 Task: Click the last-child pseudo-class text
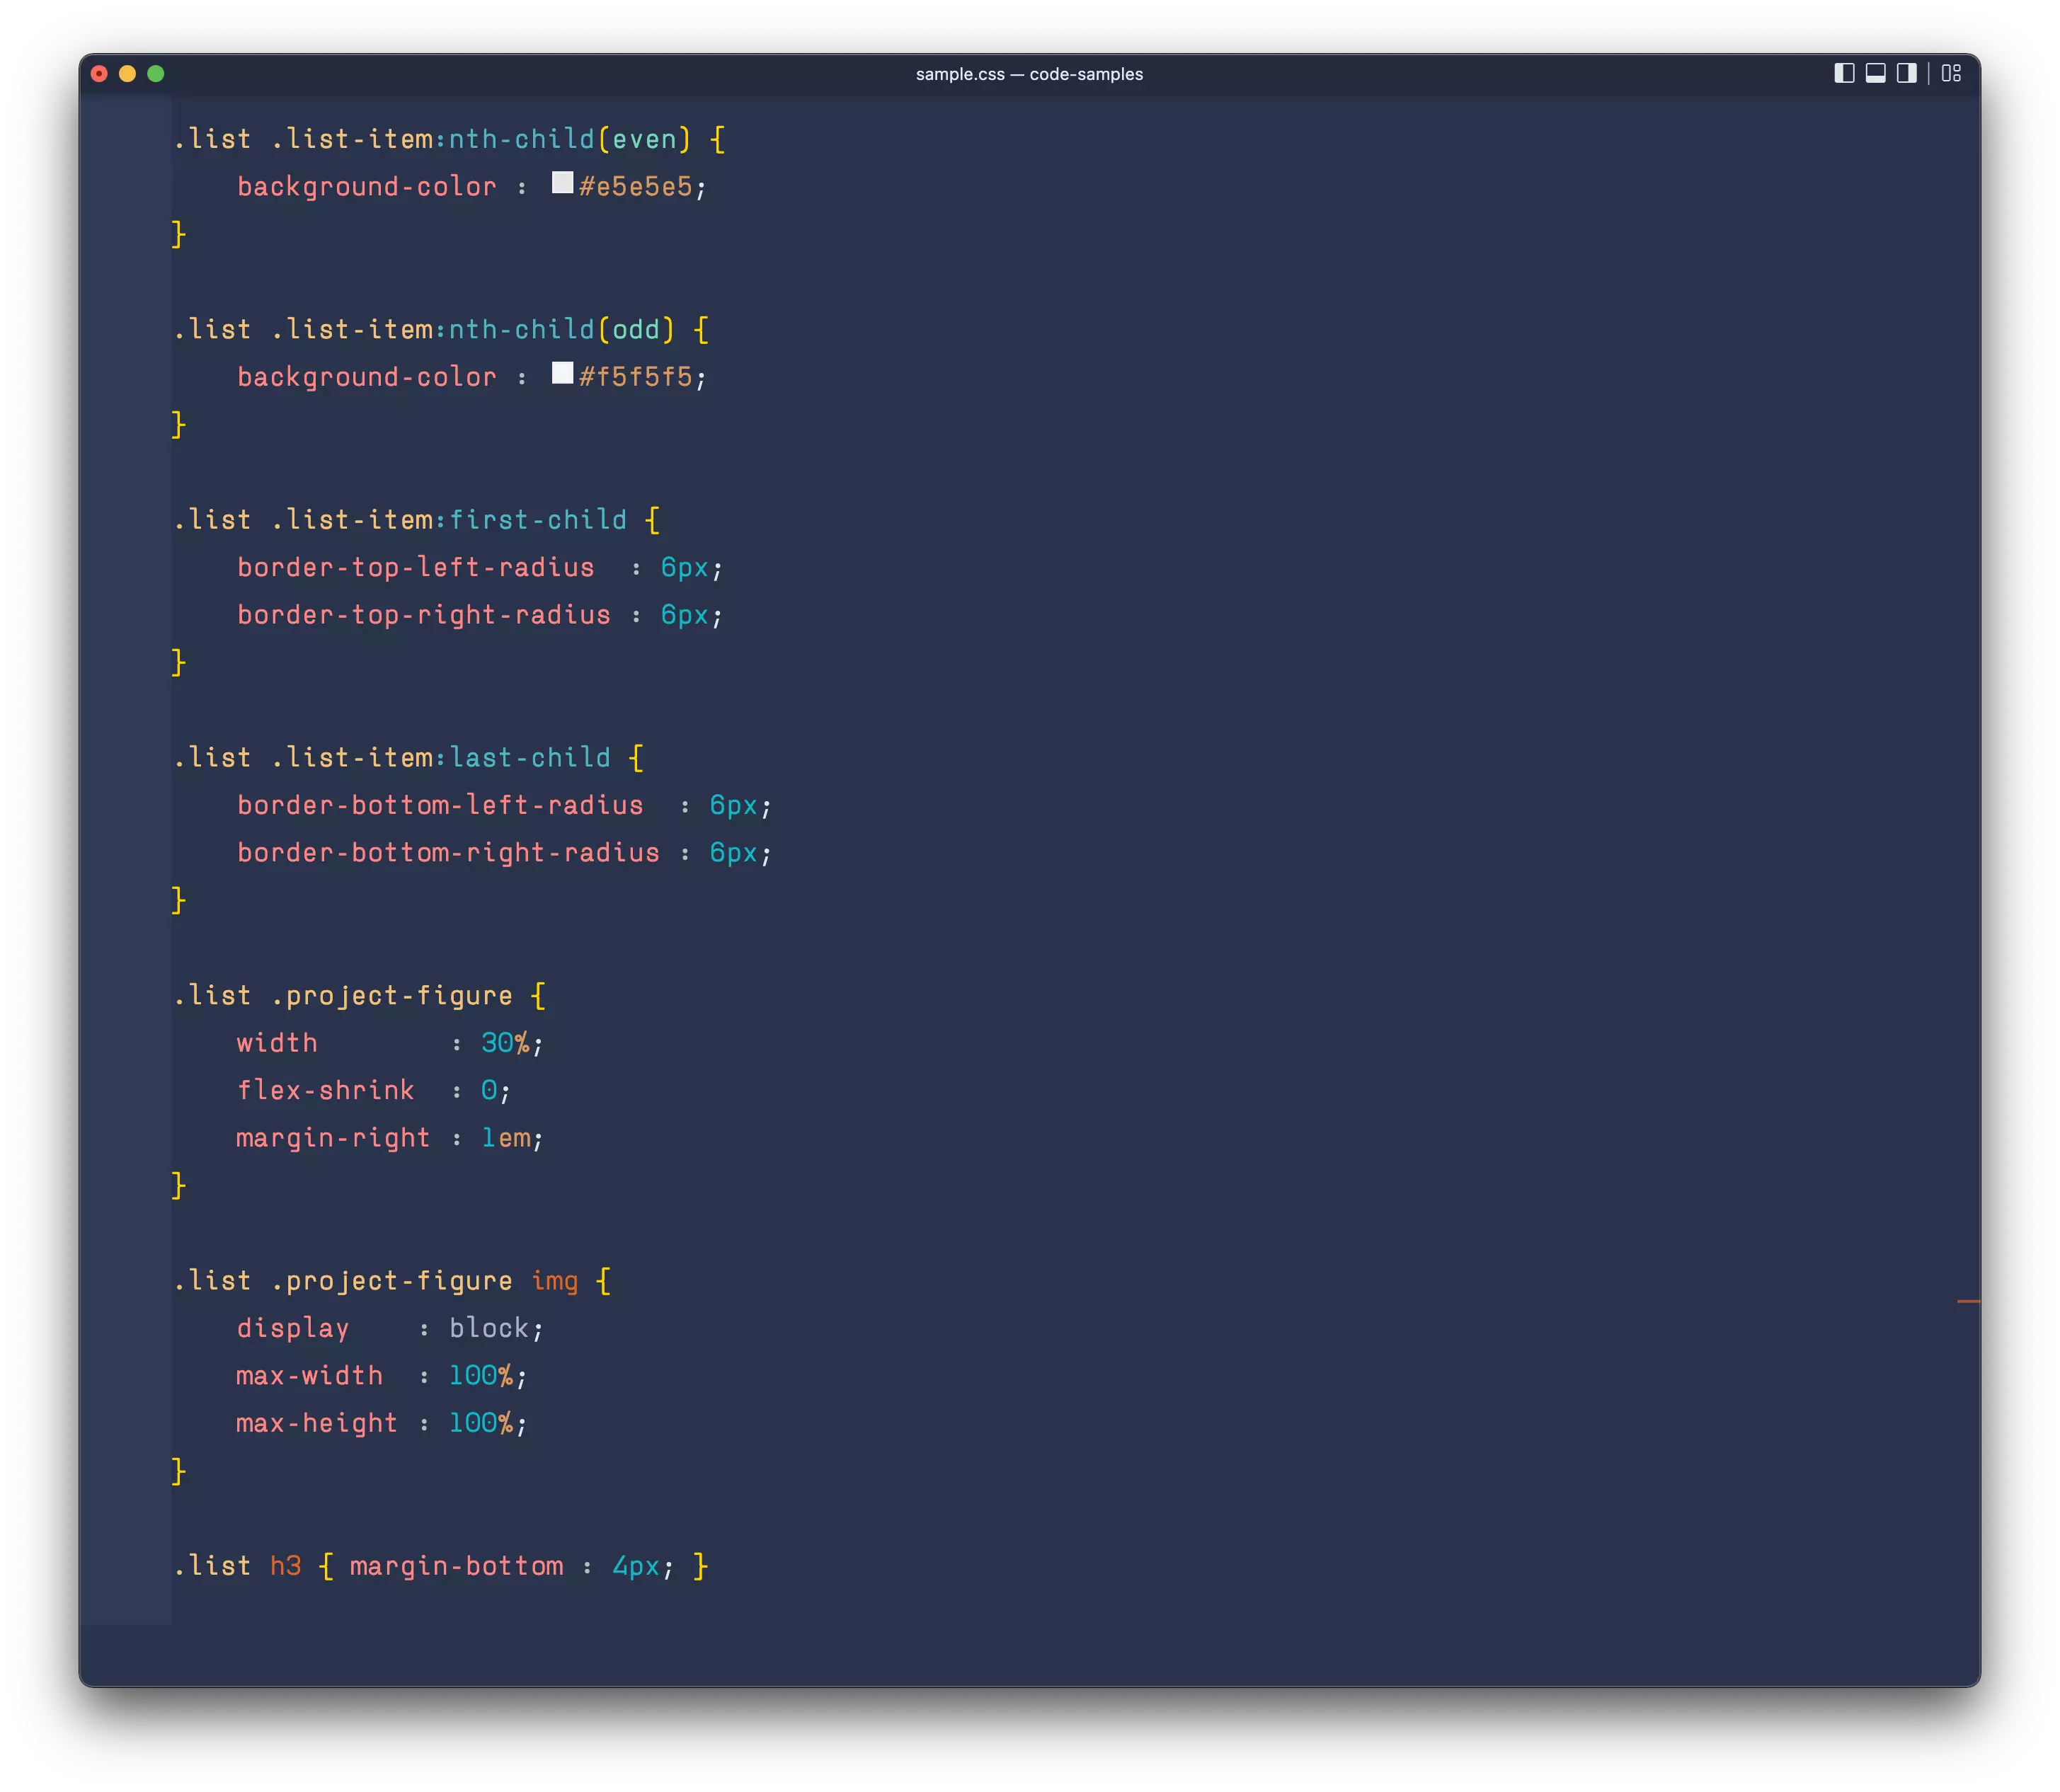point(530,758)
